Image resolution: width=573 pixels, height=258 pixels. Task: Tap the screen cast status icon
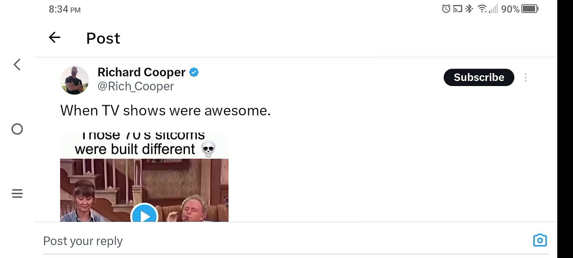pos(458,9)
